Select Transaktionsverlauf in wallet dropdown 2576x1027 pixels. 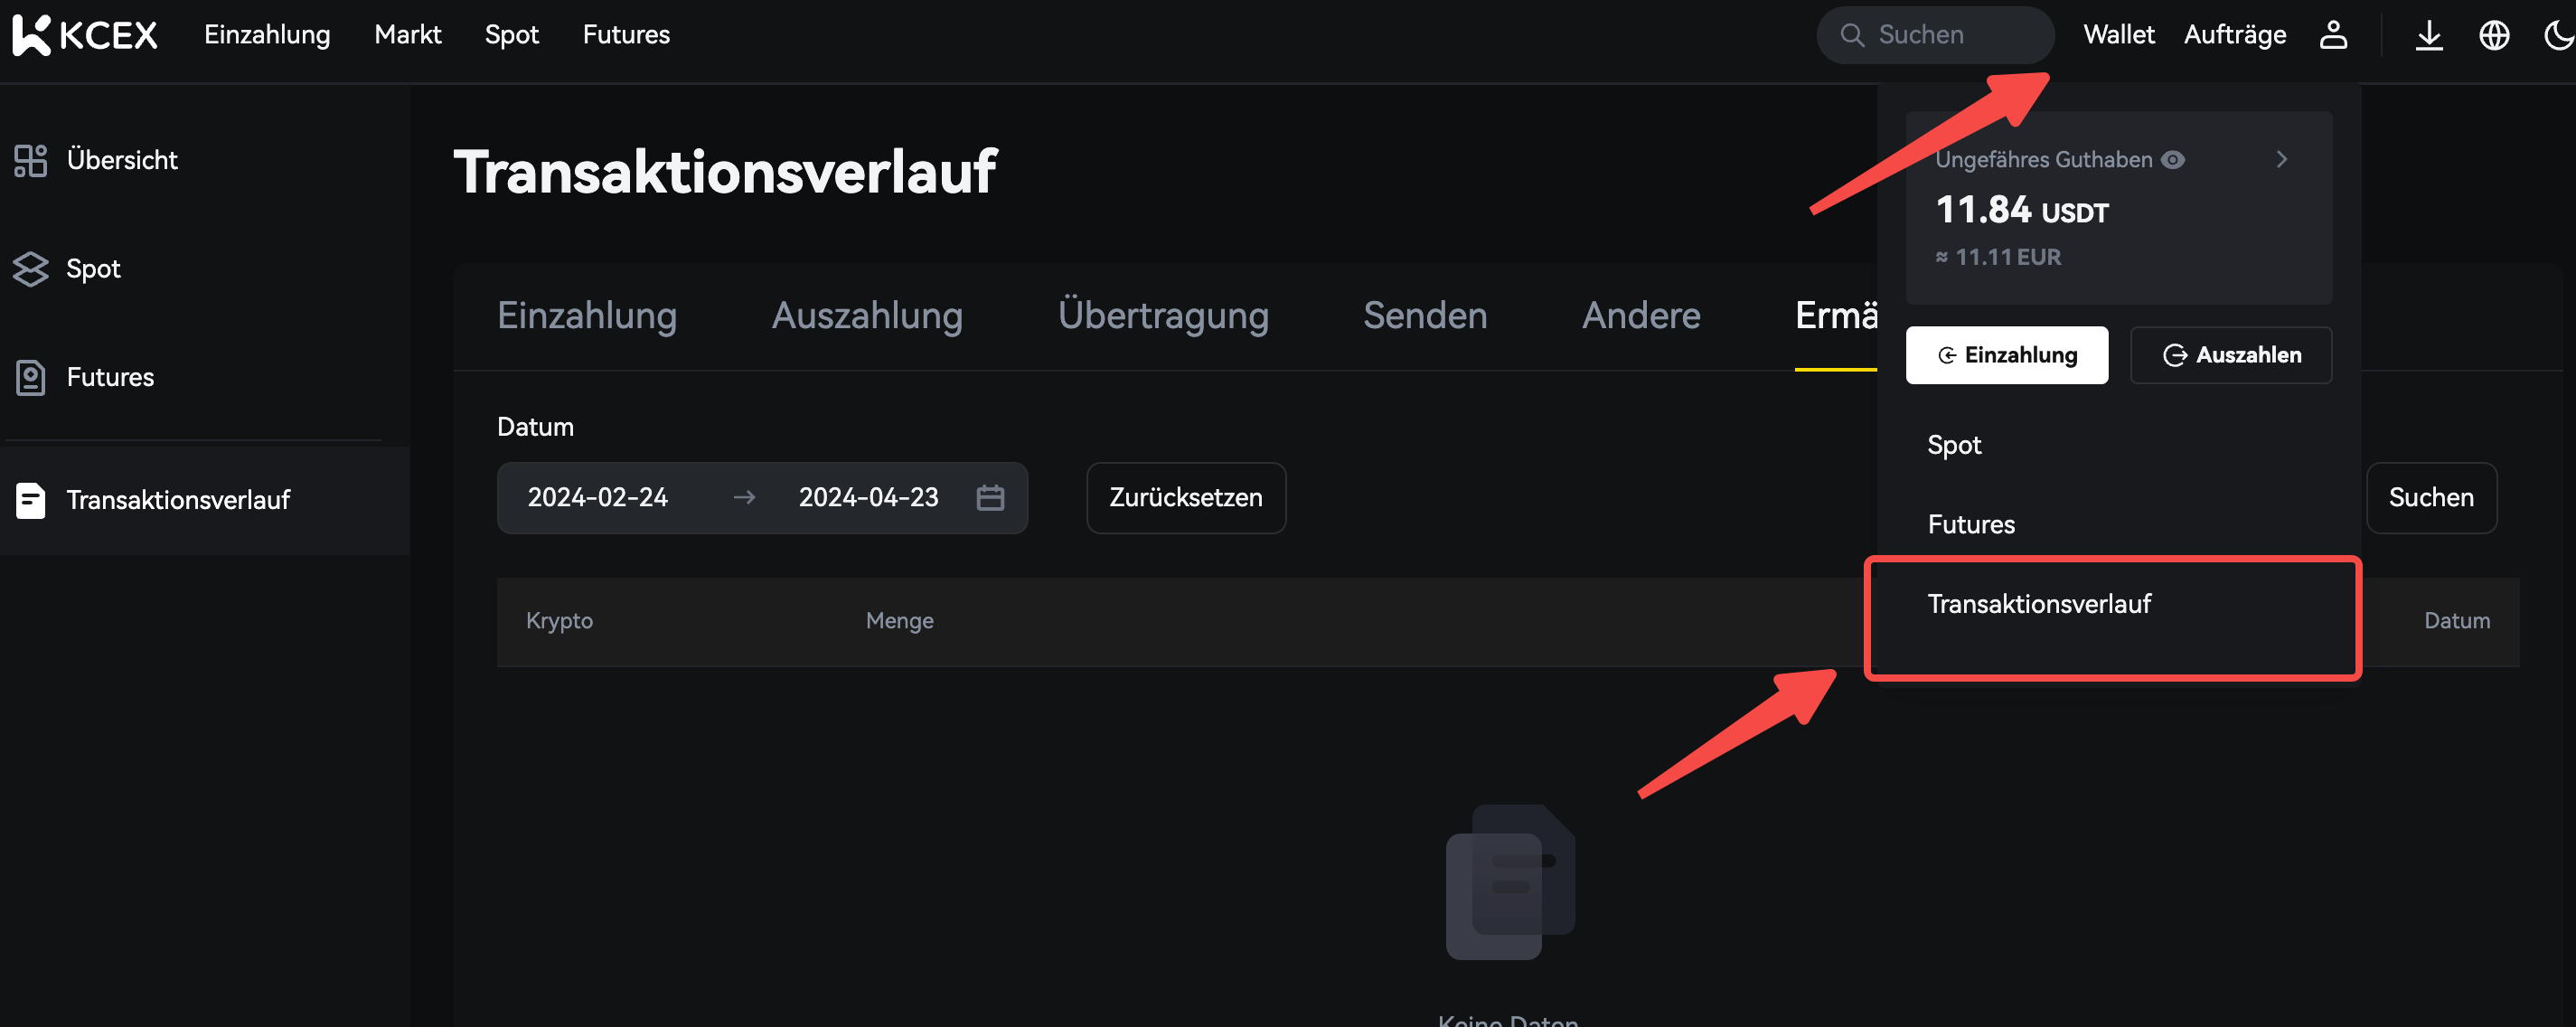click(2038, 604)
